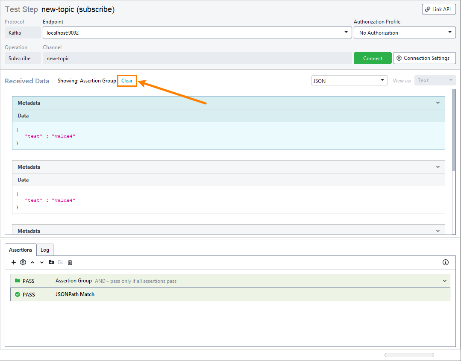Toggle the disabled ungroup folder icon
Screen dimensions: 461x361
click(x=60, y=262)
